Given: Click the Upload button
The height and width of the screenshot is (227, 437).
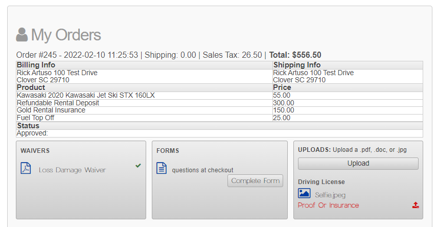Looking at the screenshot, I should (358, 164).
